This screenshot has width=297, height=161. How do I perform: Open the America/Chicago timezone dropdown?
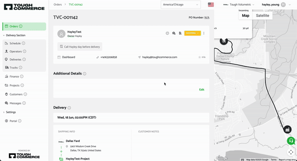click(x=180, y=5)
